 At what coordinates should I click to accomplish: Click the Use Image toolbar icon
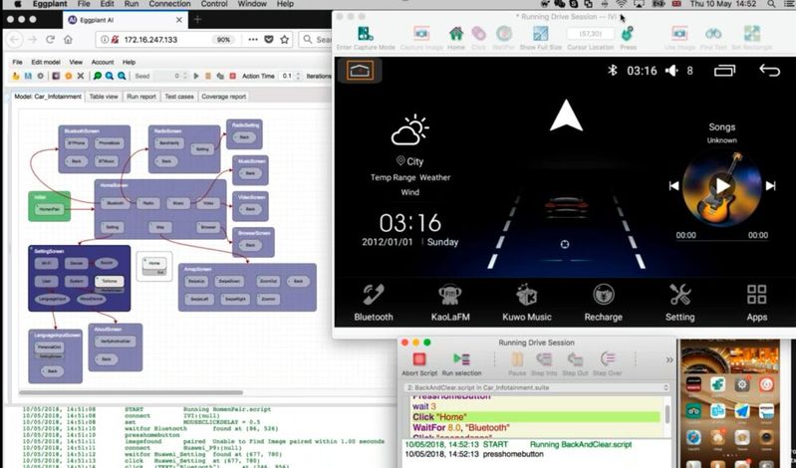pyautogui.click(x=679, y=34)
